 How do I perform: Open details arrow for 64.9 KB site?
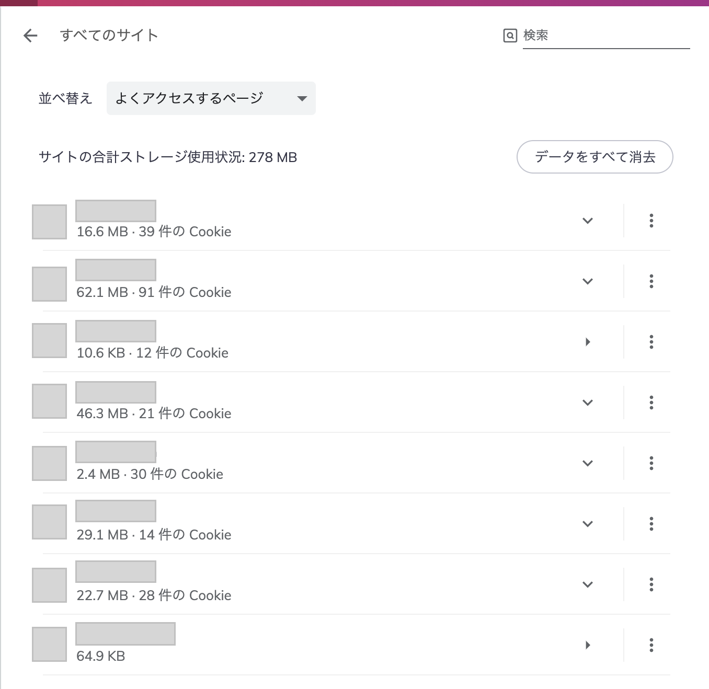pos(588,645)
